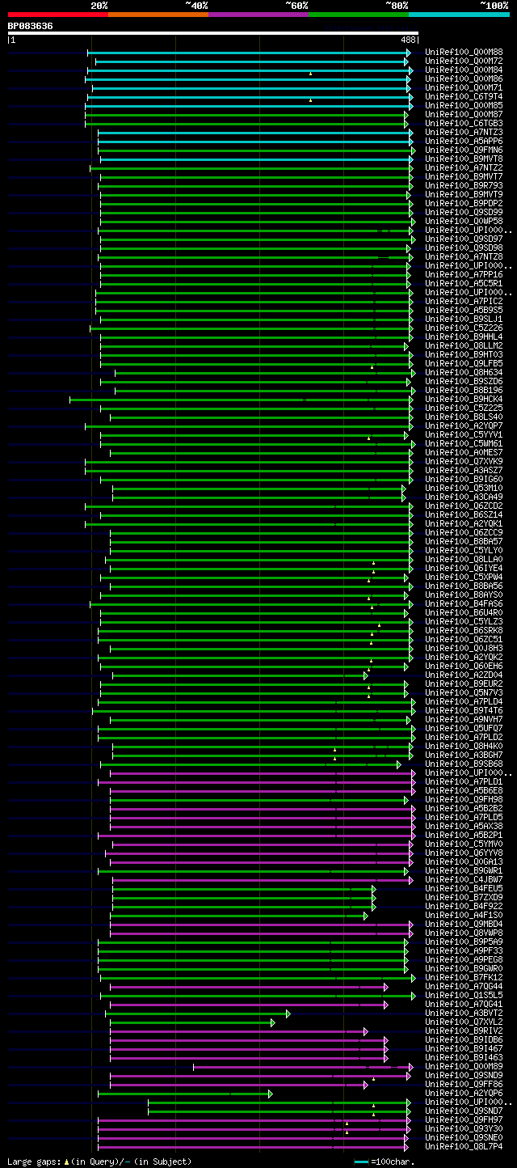Click the UniRef100_B4FEU5 label
This screenshot has width=517, height=1168.
(464, 888)
